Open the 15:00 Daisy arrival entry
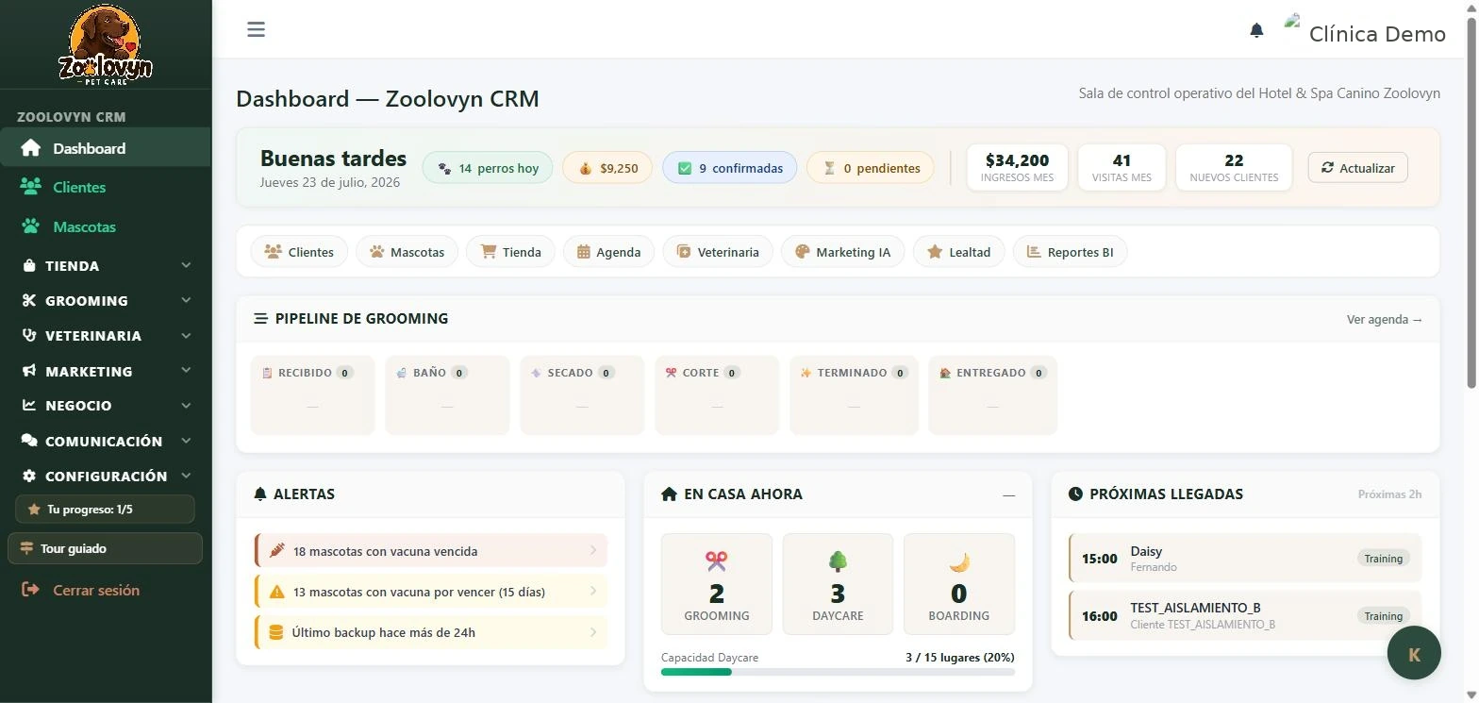Screen dimensions: 1479x703 tap(1245, 559)
